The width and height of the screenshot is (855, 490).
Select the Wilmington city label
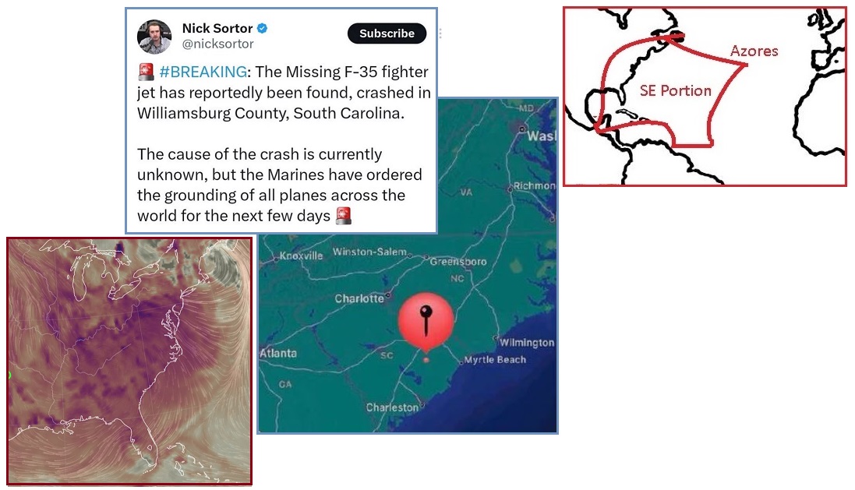point(527,343)
